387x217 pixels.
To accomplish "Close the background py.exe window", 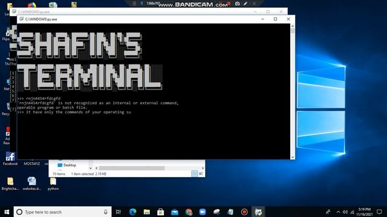I will click(x=281, y=11).
